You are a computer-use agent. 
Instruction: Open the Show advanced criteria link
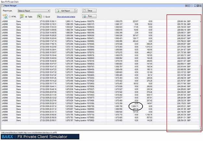[x=66, y=17]
